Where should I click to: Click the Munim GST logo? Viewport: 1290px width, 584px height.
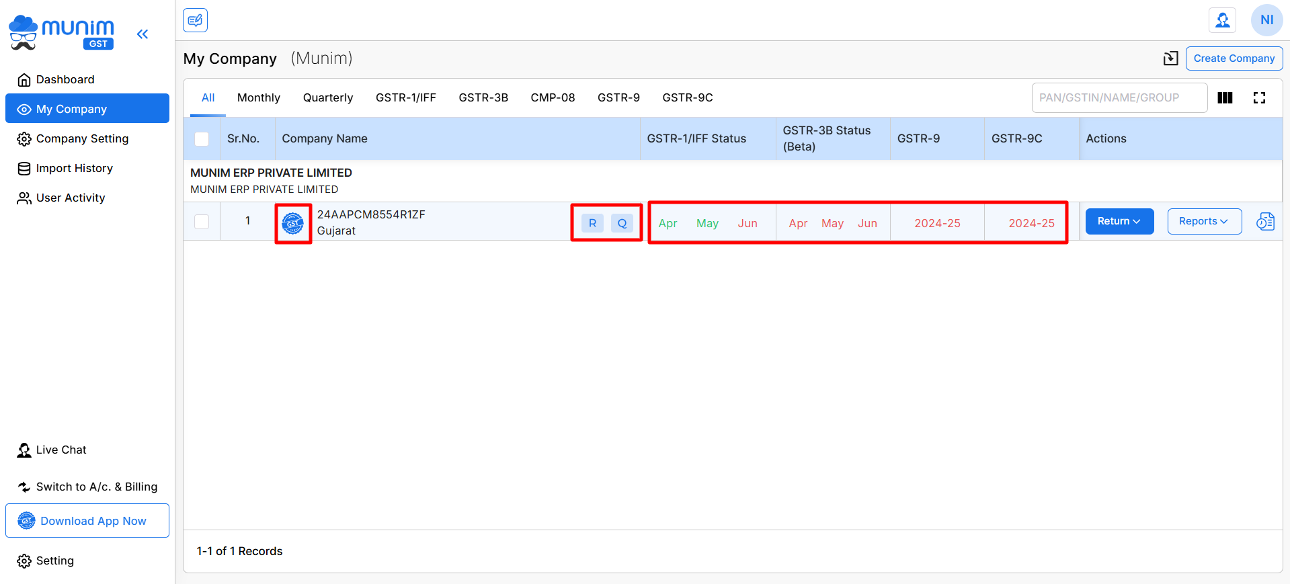[x=62, y=33]
